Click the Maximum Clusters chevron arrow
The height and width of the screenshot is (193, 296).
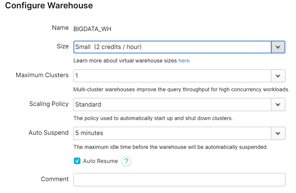click(x=278, y=76)
